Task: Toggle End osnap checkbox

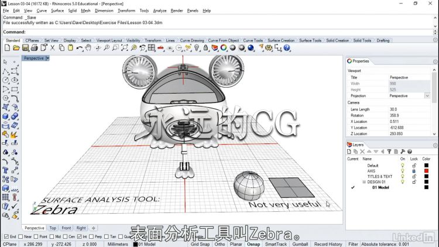Action: coord(6,236)
